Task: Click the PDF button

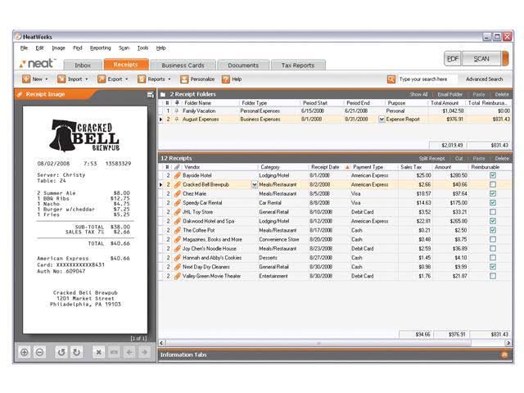Action: pyautogui.click(x=453, y=59)
